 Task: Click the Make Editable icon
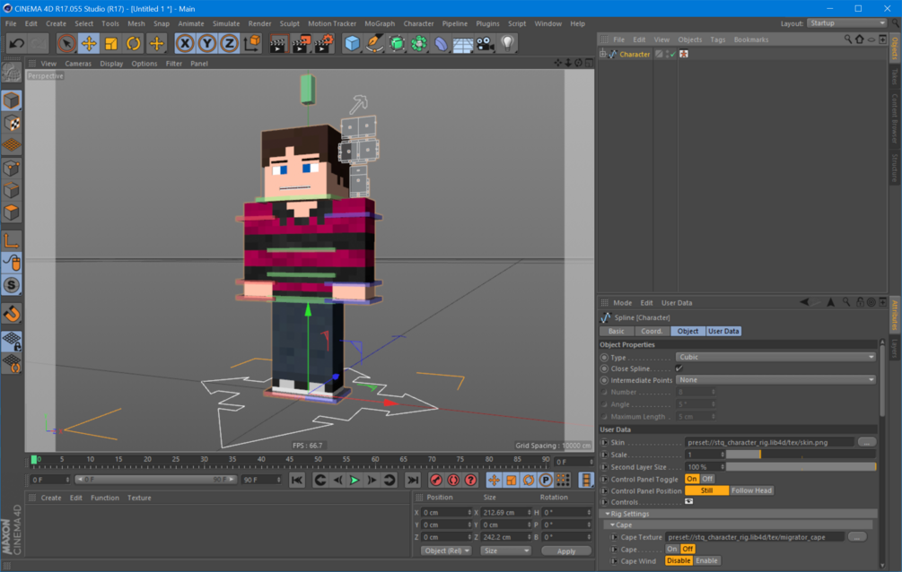pos(11,73)
